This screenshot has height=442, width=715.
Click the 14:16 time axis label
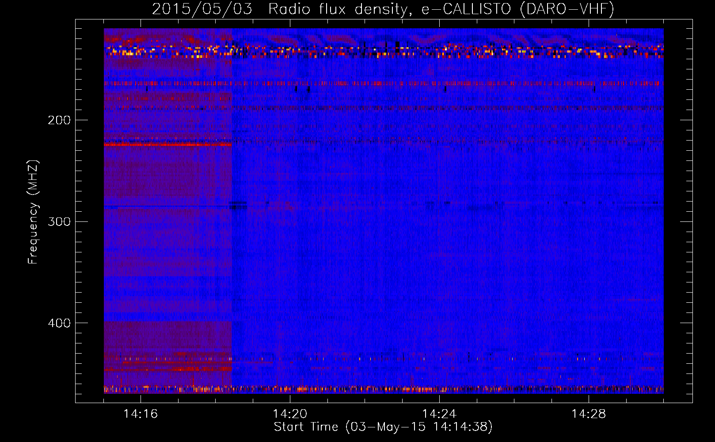click(x=141, y=414)
